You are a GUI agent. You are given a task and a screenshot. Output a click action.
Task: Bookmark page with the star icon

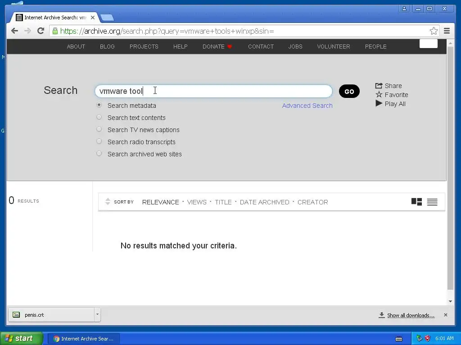434,31
